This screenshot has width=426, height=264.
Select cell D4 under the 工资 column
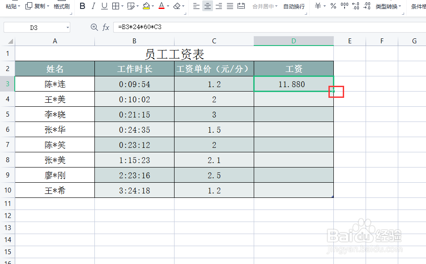(294, 99)
